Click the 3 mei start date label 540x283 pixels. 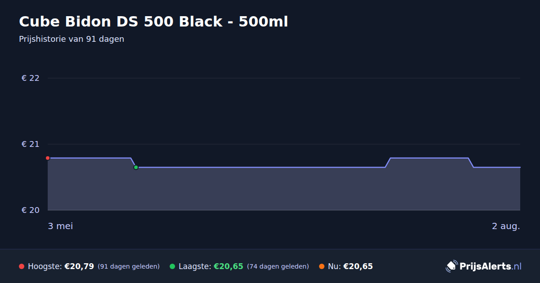(x=60, y=226)
